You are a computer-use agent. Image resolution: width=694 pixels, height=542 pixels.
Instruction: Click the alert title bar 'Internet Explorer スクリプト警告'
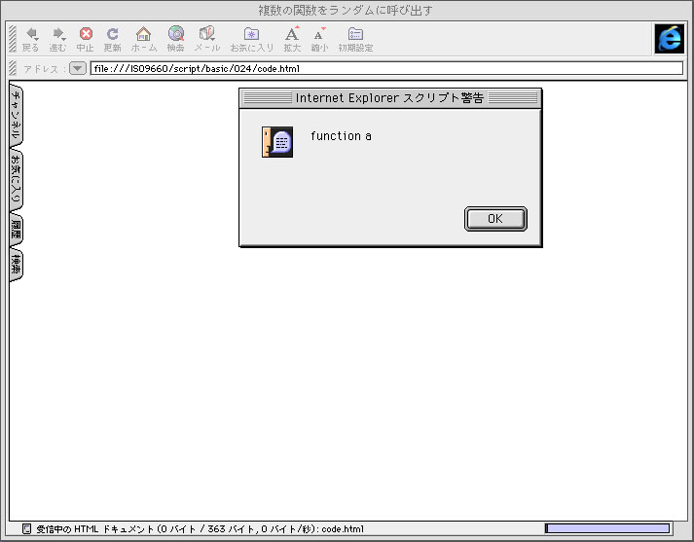[x=390, y=97]
